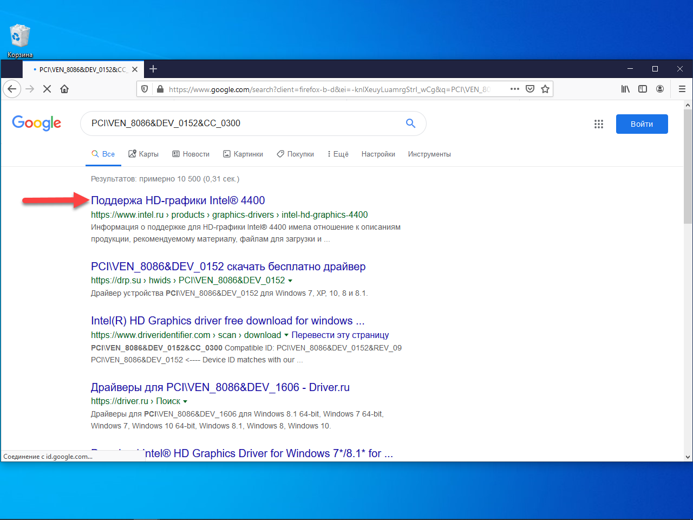Click the Войти sign-in button
Image resolution: width=693 pixels, height=520 pixels.
pos(642,124)
